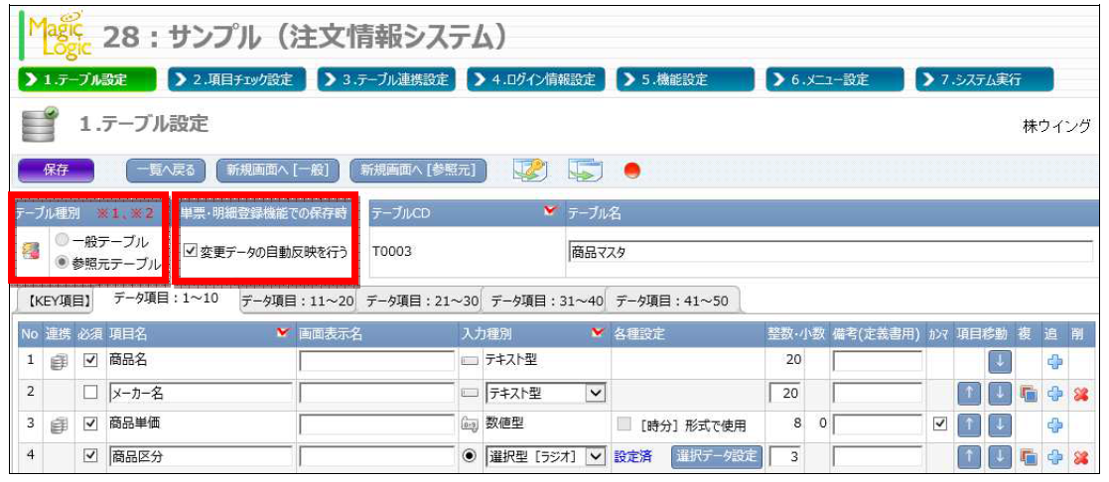Image resolution: width=1109 pixels, height=482 pixels.
Task: Switch to データ項目：11～20 tab
Action: coord(296,301)
